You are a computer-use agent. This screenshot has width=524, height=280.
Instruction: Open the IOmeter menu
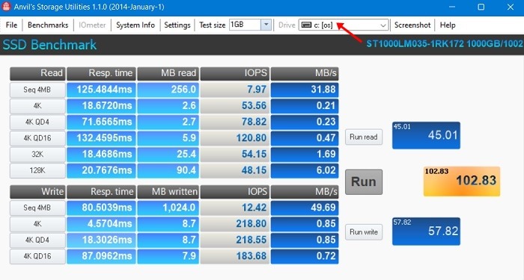92,25
